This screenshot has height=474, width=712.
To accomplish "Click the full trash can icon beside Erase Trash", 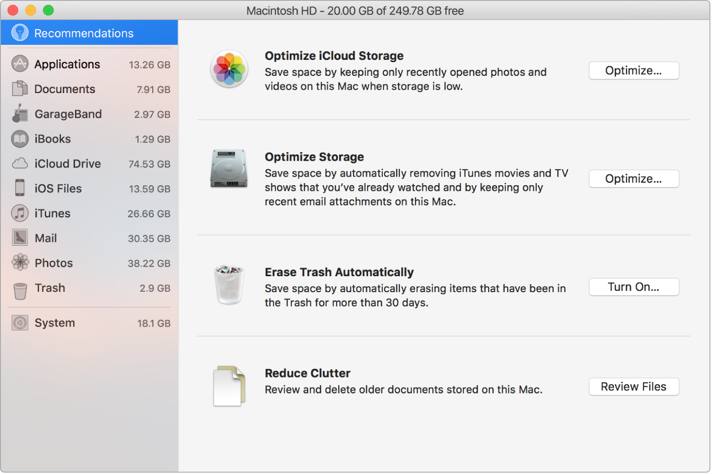I will [x=229, y=285].
